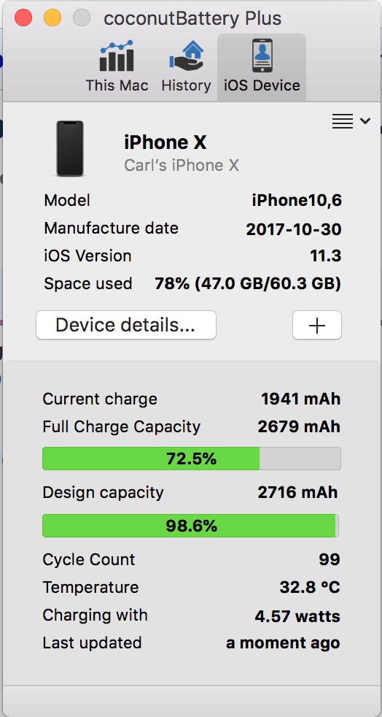Image resolution: width=382 pixels, height=717 pixels.
Task: Select the iOS Device phone icon
Action: pyautogui.click(x=262, y=55)
